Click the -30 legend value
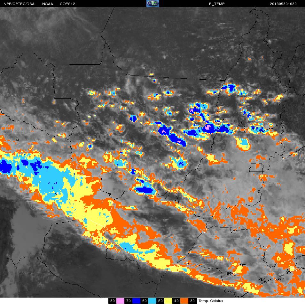This screenshot has width=305, height=304. click(192, 301)
